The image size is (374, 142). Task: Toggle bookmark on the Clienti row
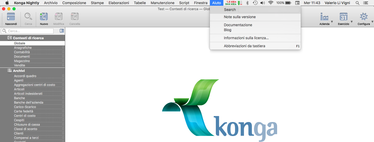tap(63, 133)
